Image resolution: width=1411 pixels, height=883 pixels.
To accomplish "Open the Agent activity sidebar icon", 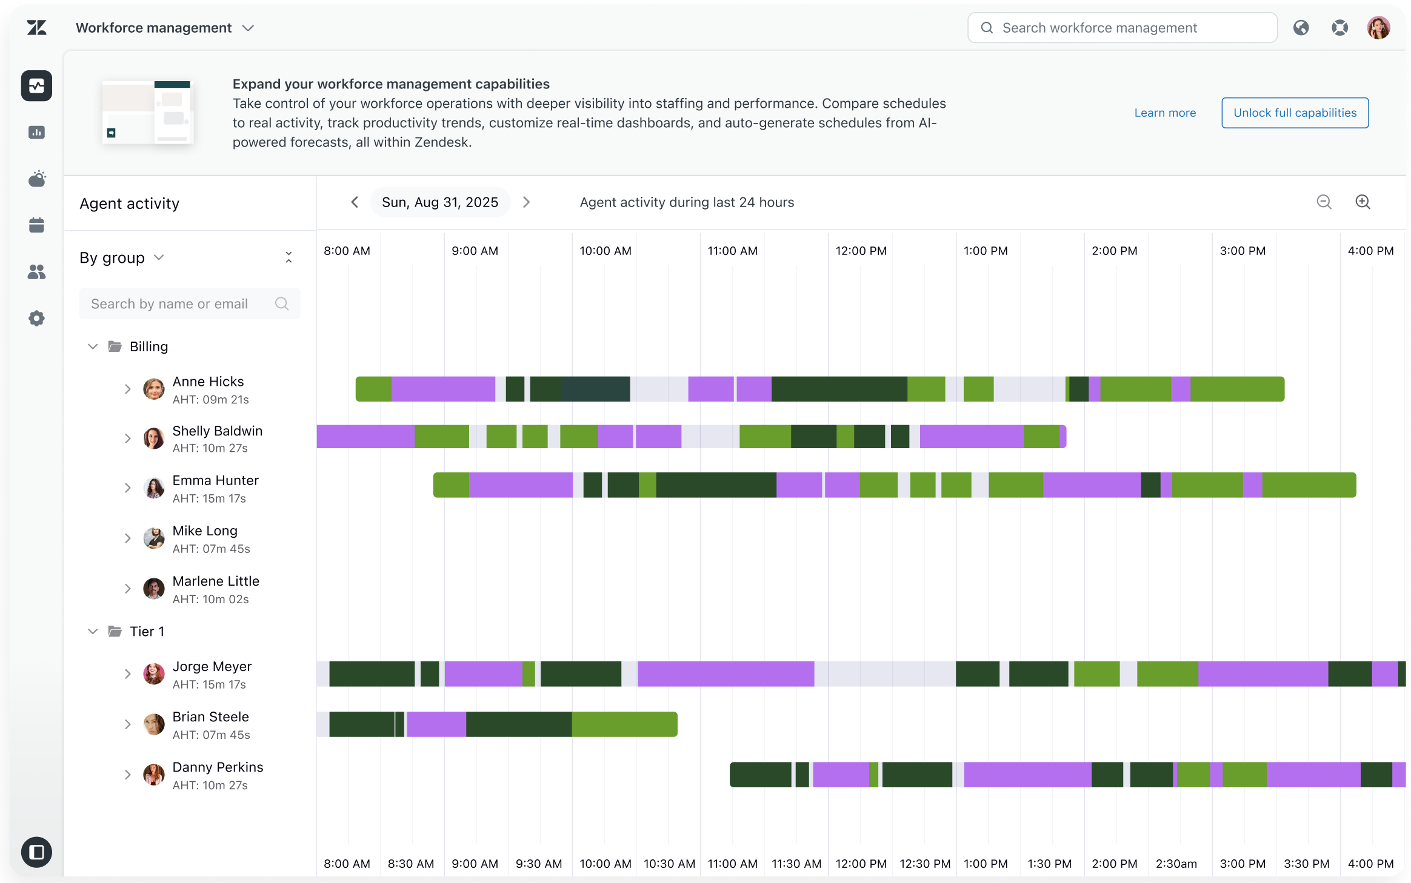I will click(36, 85).
